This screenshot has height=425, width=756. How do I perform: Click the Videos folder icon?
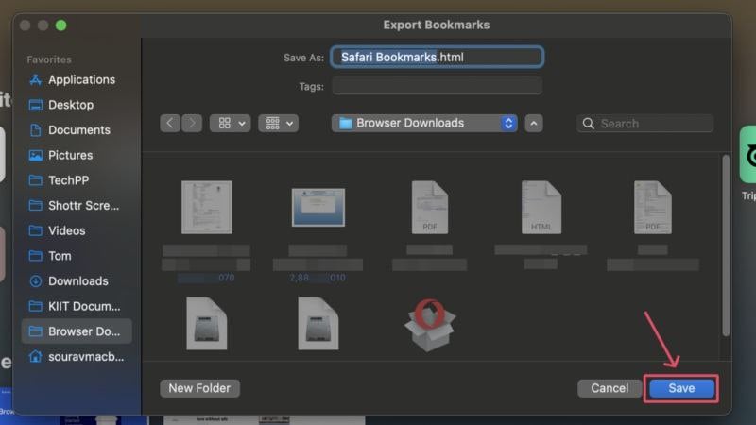[x=35, y=230]
